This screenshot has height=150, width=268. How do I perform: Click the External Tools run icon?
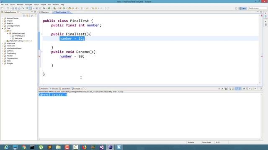[54, 8]
